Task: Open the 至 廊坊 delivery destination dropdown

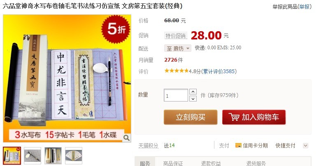Action: [177, 48]
